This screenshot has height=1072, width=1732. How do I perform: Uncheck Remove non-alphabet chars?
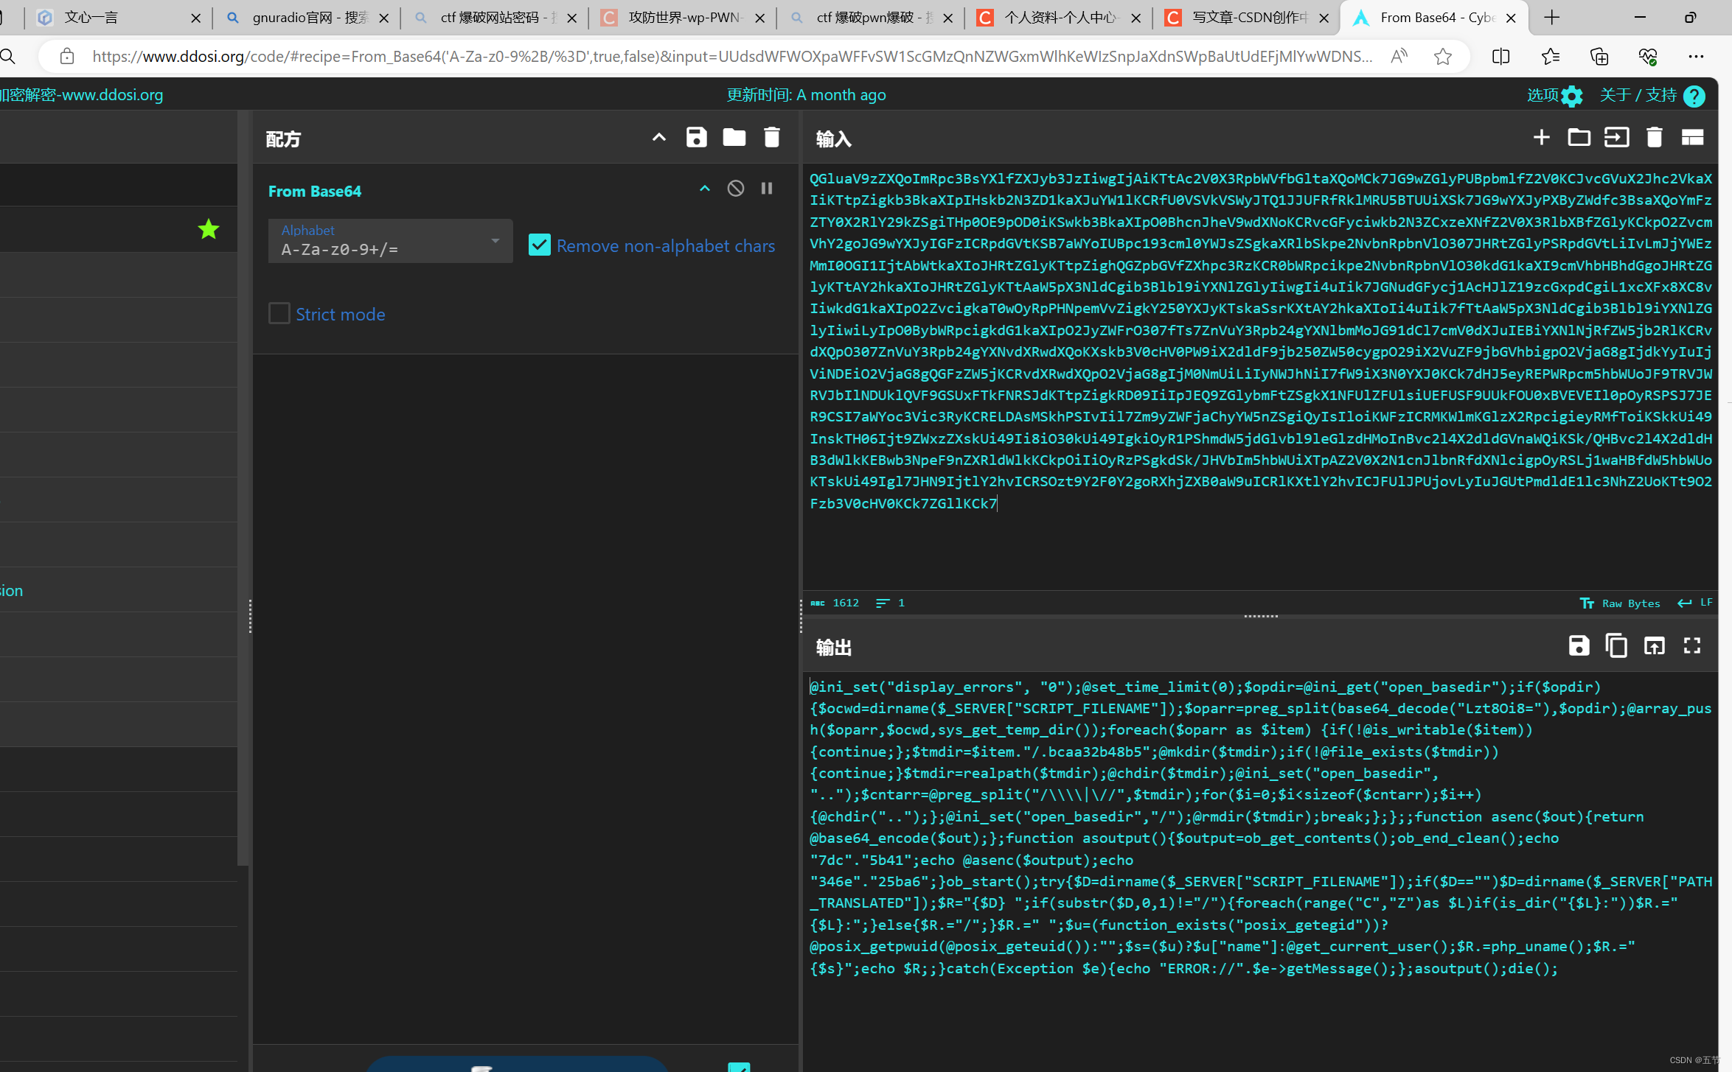(539, 245)
